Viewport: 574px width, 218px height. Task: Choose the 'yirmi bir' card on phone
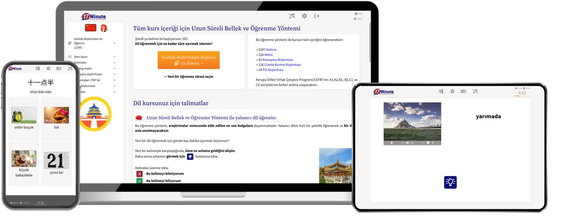pyautogui.click(x=57, y=163)
